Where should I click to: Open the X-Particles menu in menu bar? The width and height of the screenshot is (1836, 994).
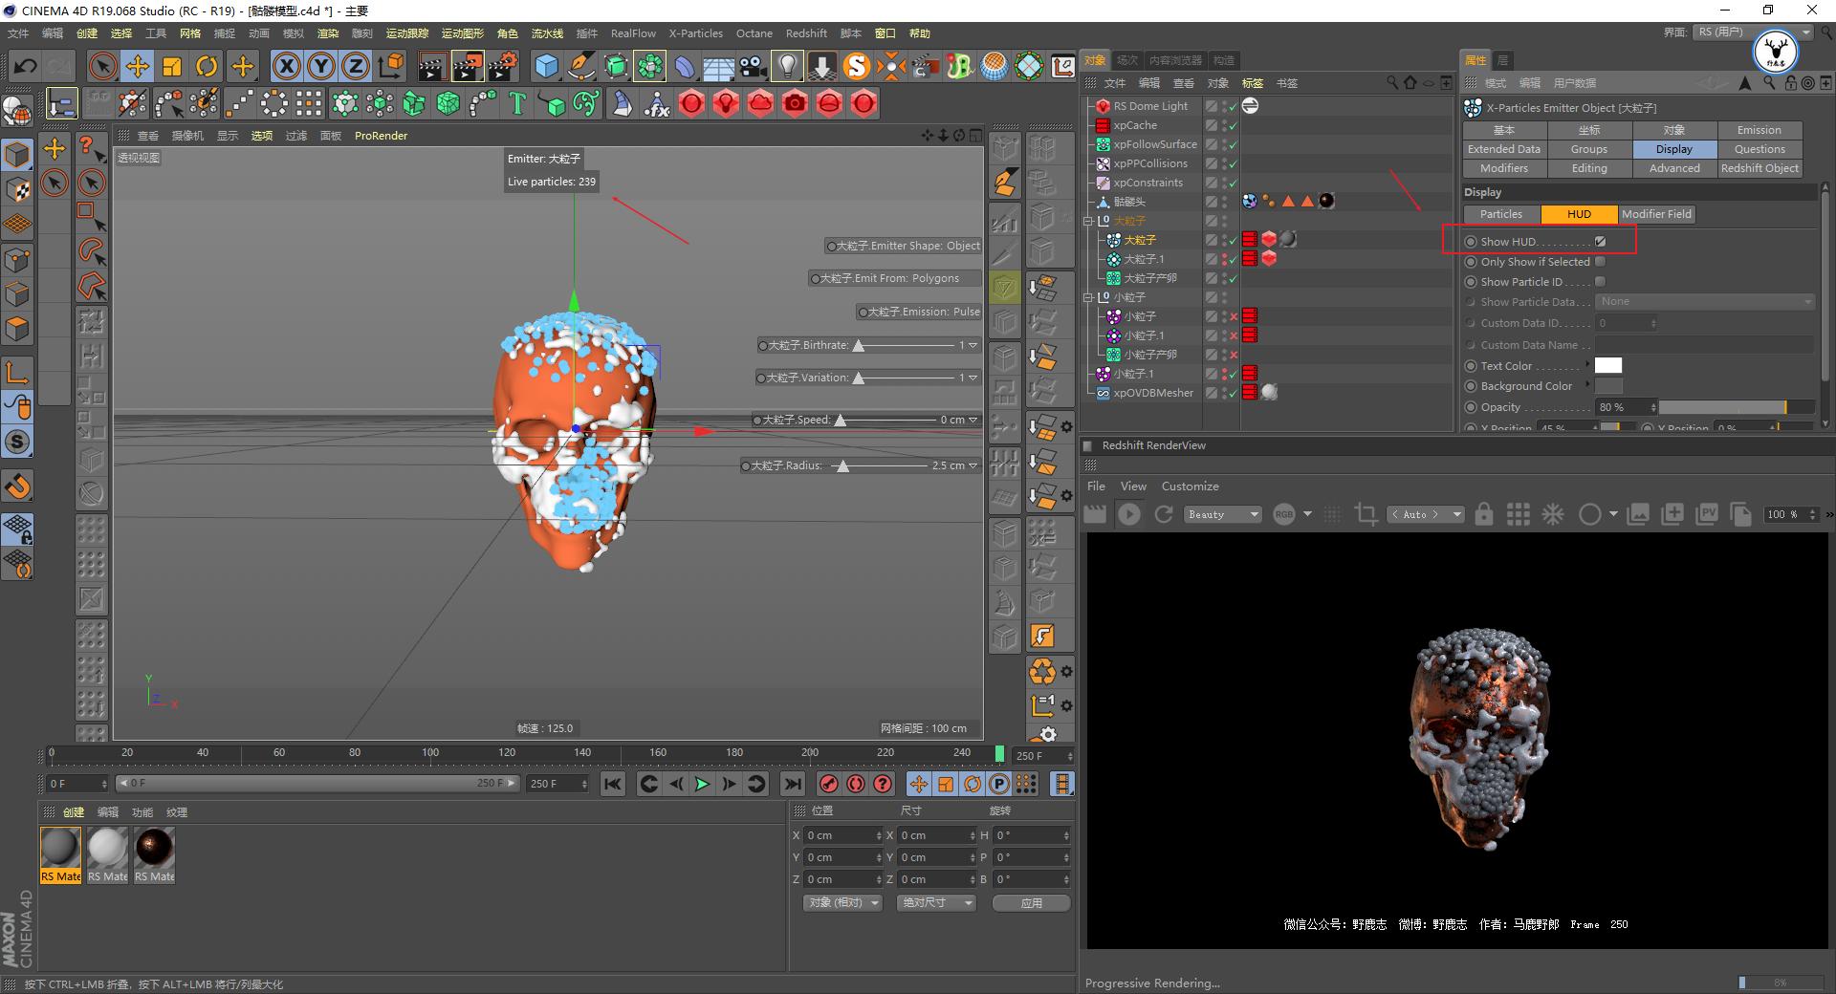(x=695, y=32)
